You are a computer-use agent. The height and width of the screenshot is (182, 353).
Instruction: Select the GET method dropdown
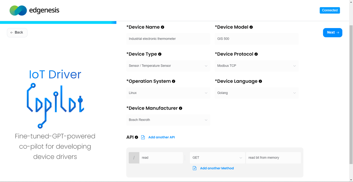217,158
